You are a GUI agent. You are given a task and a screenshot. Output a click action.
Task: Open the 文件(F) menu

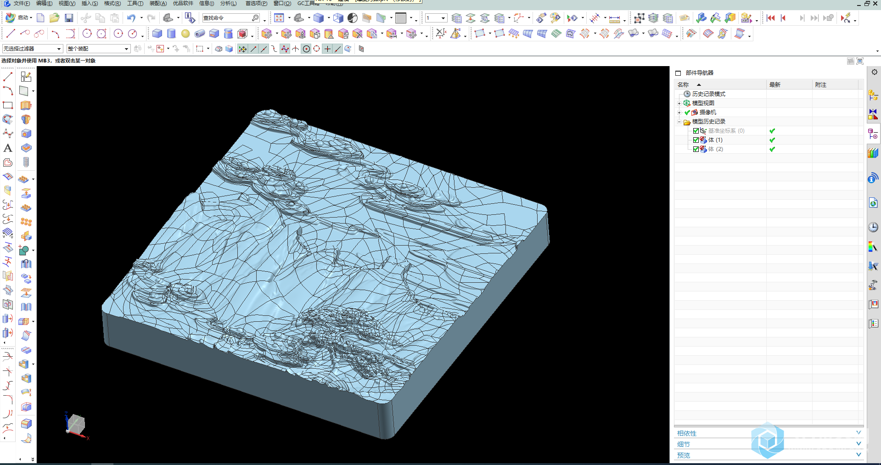point(22,3)
